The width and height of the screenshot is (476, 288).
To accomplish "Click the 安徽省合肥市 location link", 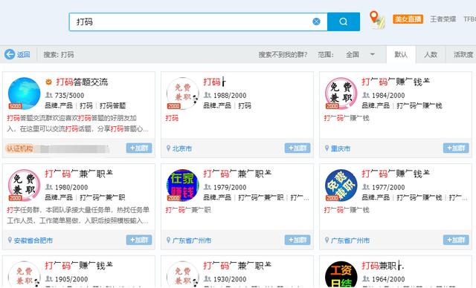I will tap(33, 240).
